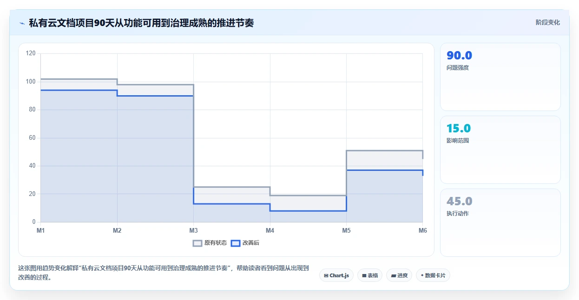This screenshot has height=300, width=579.
Task: Click the M1 x-axis label
Action: (x=41, y=230)
